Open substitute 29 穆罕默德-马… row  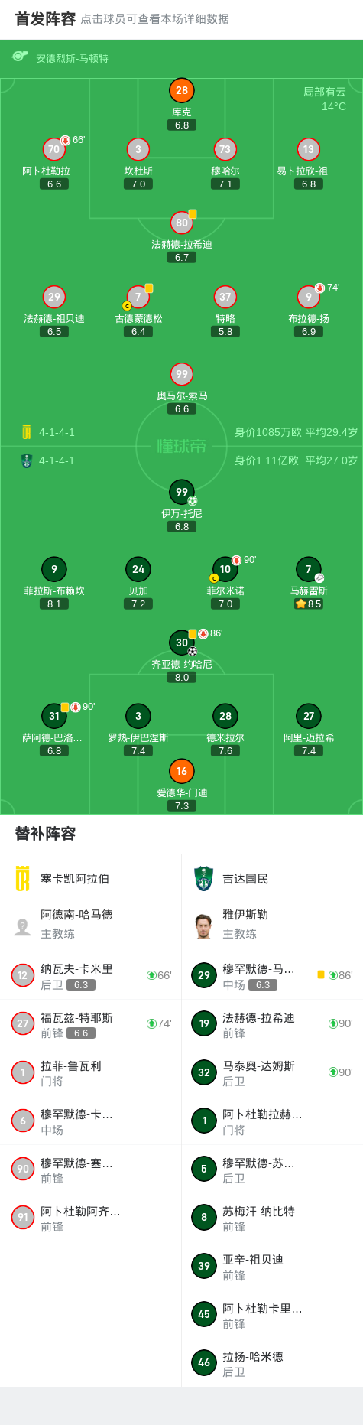[272, 976]
